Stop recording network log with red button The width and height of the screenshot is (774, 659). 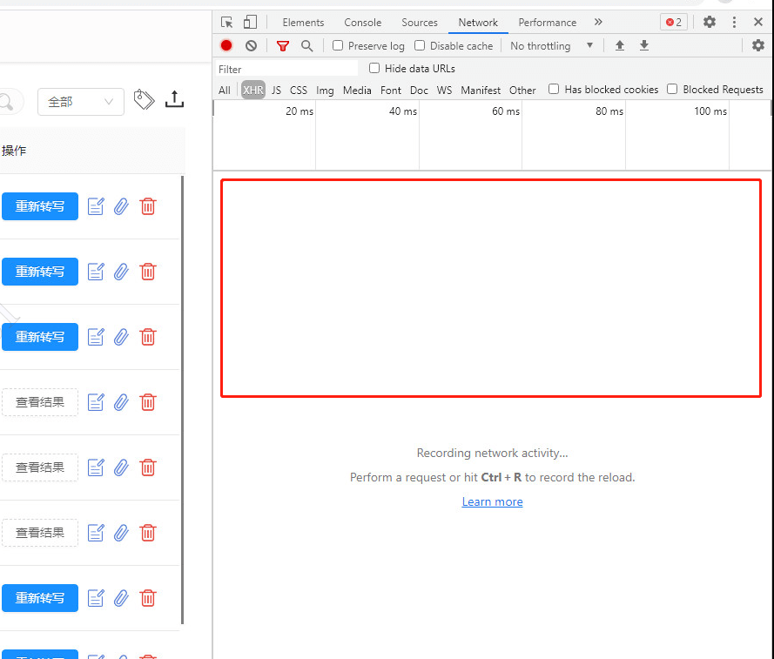(226, 46)
